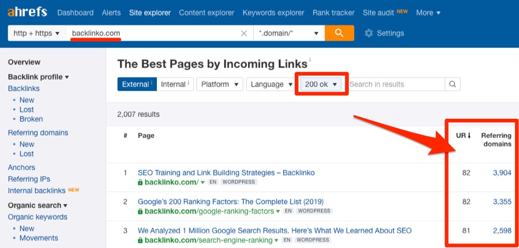Open the 3,904 referring domains count
This screenshot has height=248, width=519.
click(x=502, y=173)
